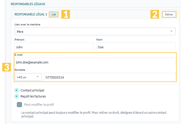Open the Lien avec le membre dropdown
The image size is (181, 124).
95,31
